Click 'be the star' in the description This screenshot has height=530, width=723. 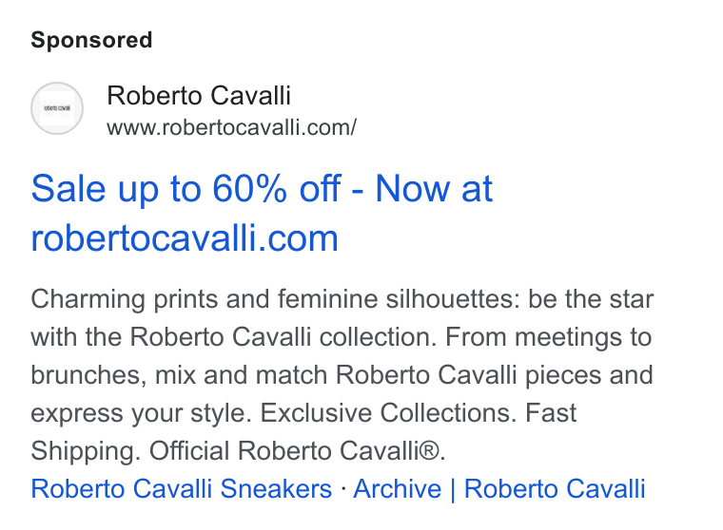[591, 299]
